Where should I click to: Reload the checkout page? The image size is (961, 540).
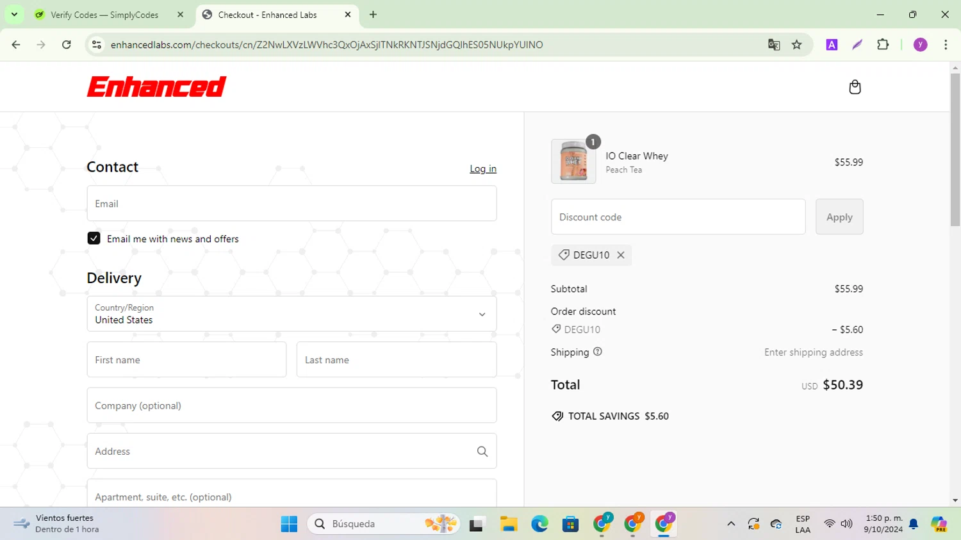[67, 45]
